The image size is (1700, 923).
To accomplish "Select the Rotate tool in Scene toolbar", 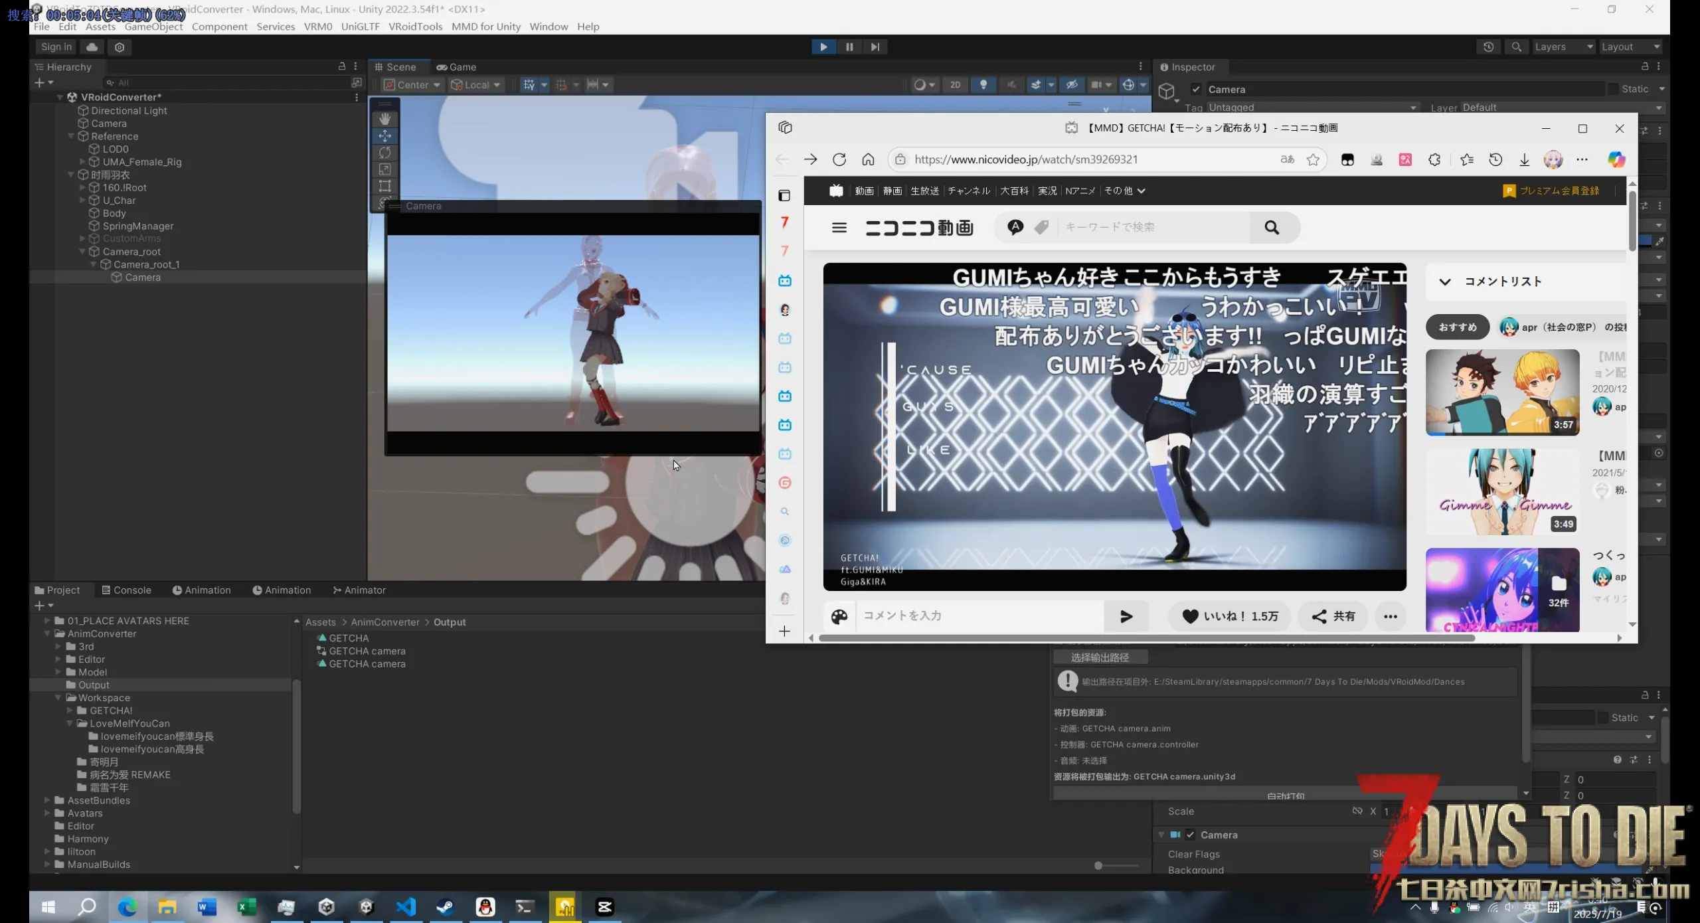I will tap(385, 153).
